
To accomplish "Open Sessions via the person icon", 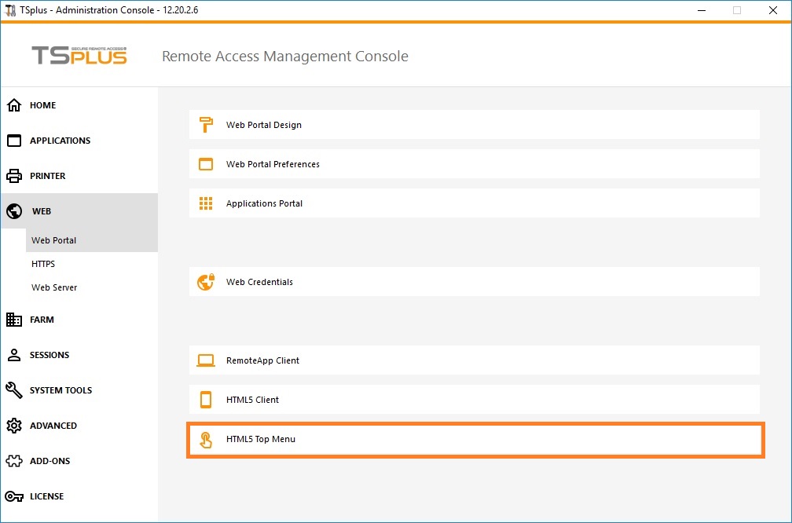I will (14, 355).
